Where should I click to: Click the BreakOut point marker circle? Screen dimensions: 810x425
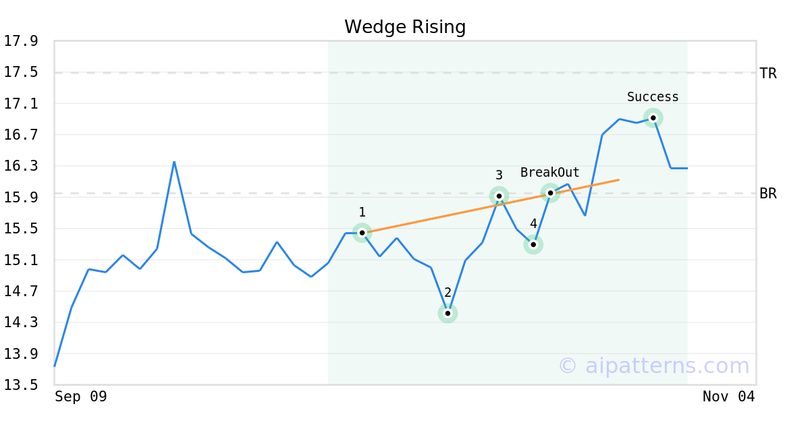tap(550, 193)
